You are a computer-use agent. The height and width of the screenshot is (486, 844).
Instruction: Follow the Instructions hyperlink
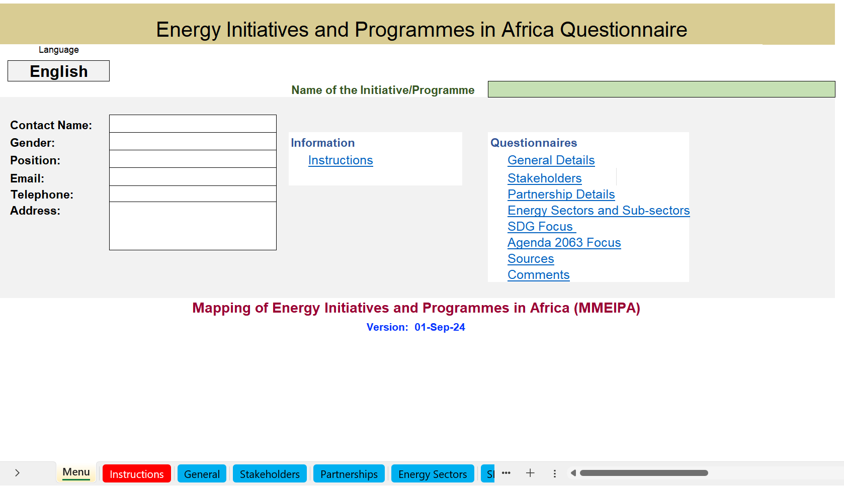click(x=341, y=160)
